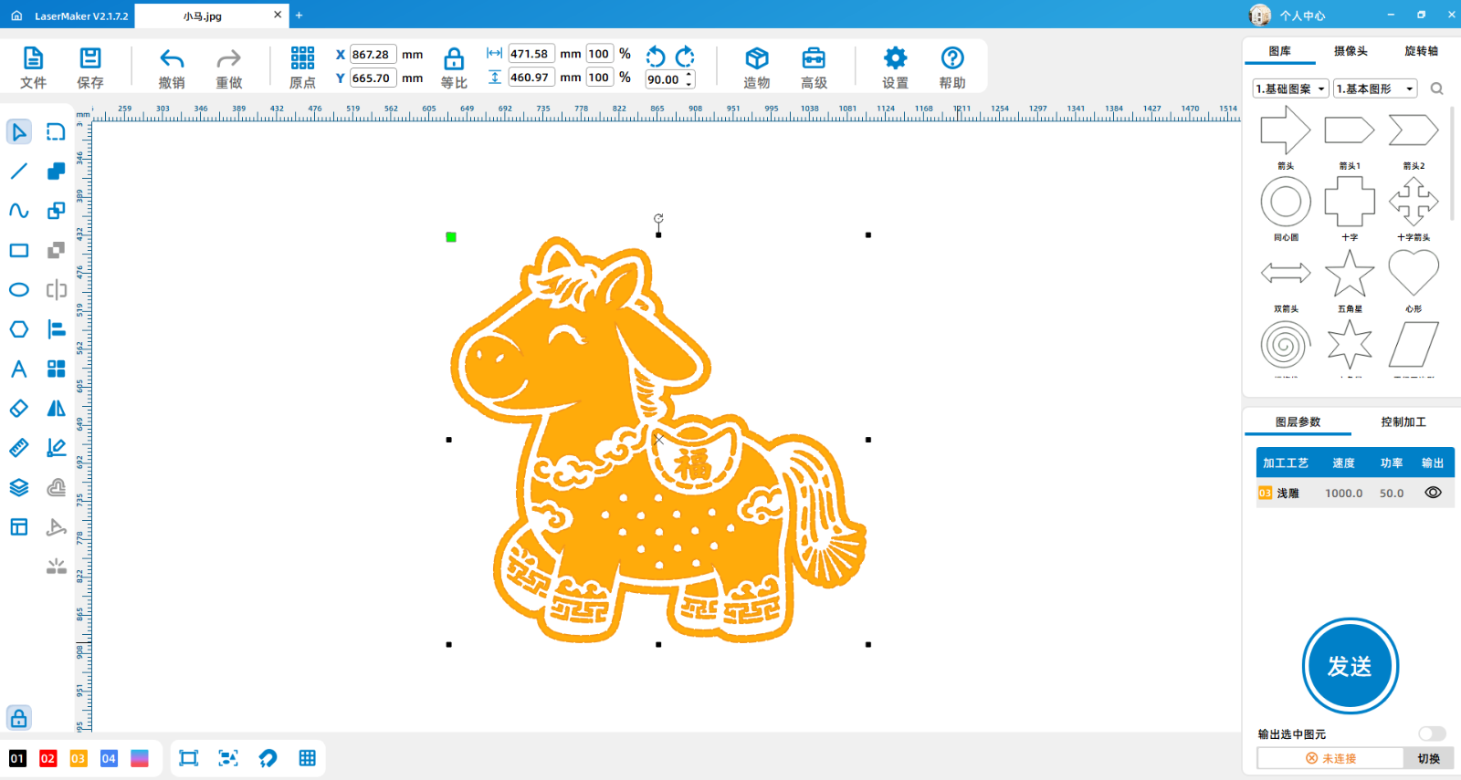Switch to the 摄像头 tab
The height and width of the screenshot is (780, 1461).
point(1351,51)
